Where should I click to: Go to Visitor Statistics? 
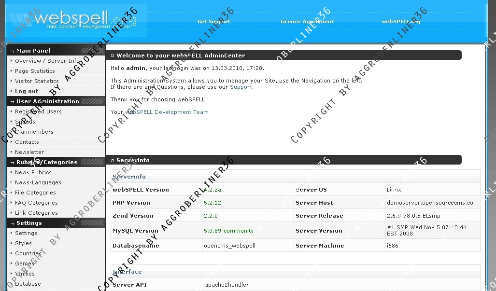[37, 81]
